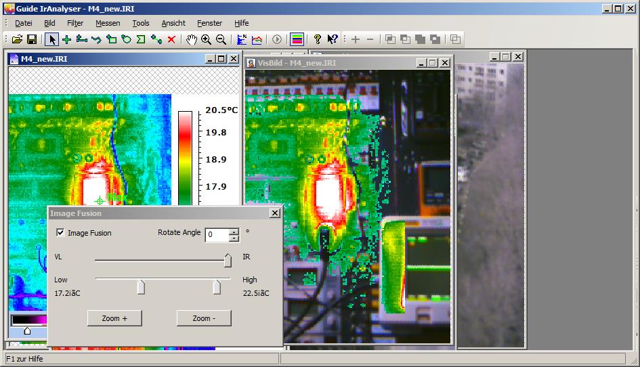Uncheck the Image Fusion checkbox

(61, 233)
